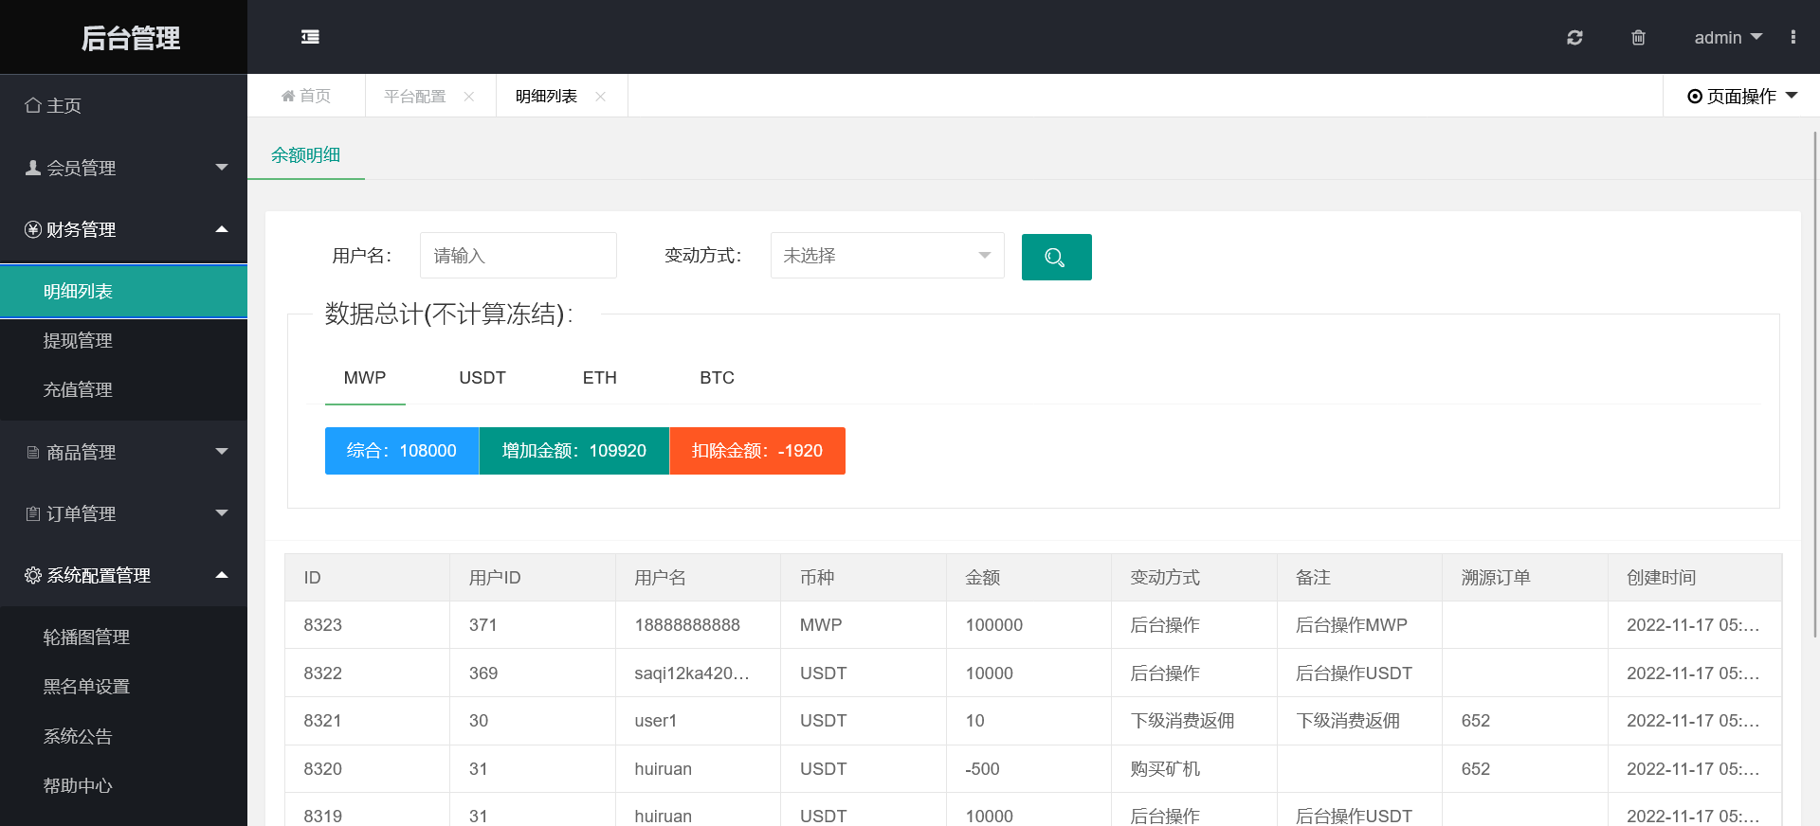Click the refresh icon in top bar
1820x826 pixels.
click(x=1574, y=38)
